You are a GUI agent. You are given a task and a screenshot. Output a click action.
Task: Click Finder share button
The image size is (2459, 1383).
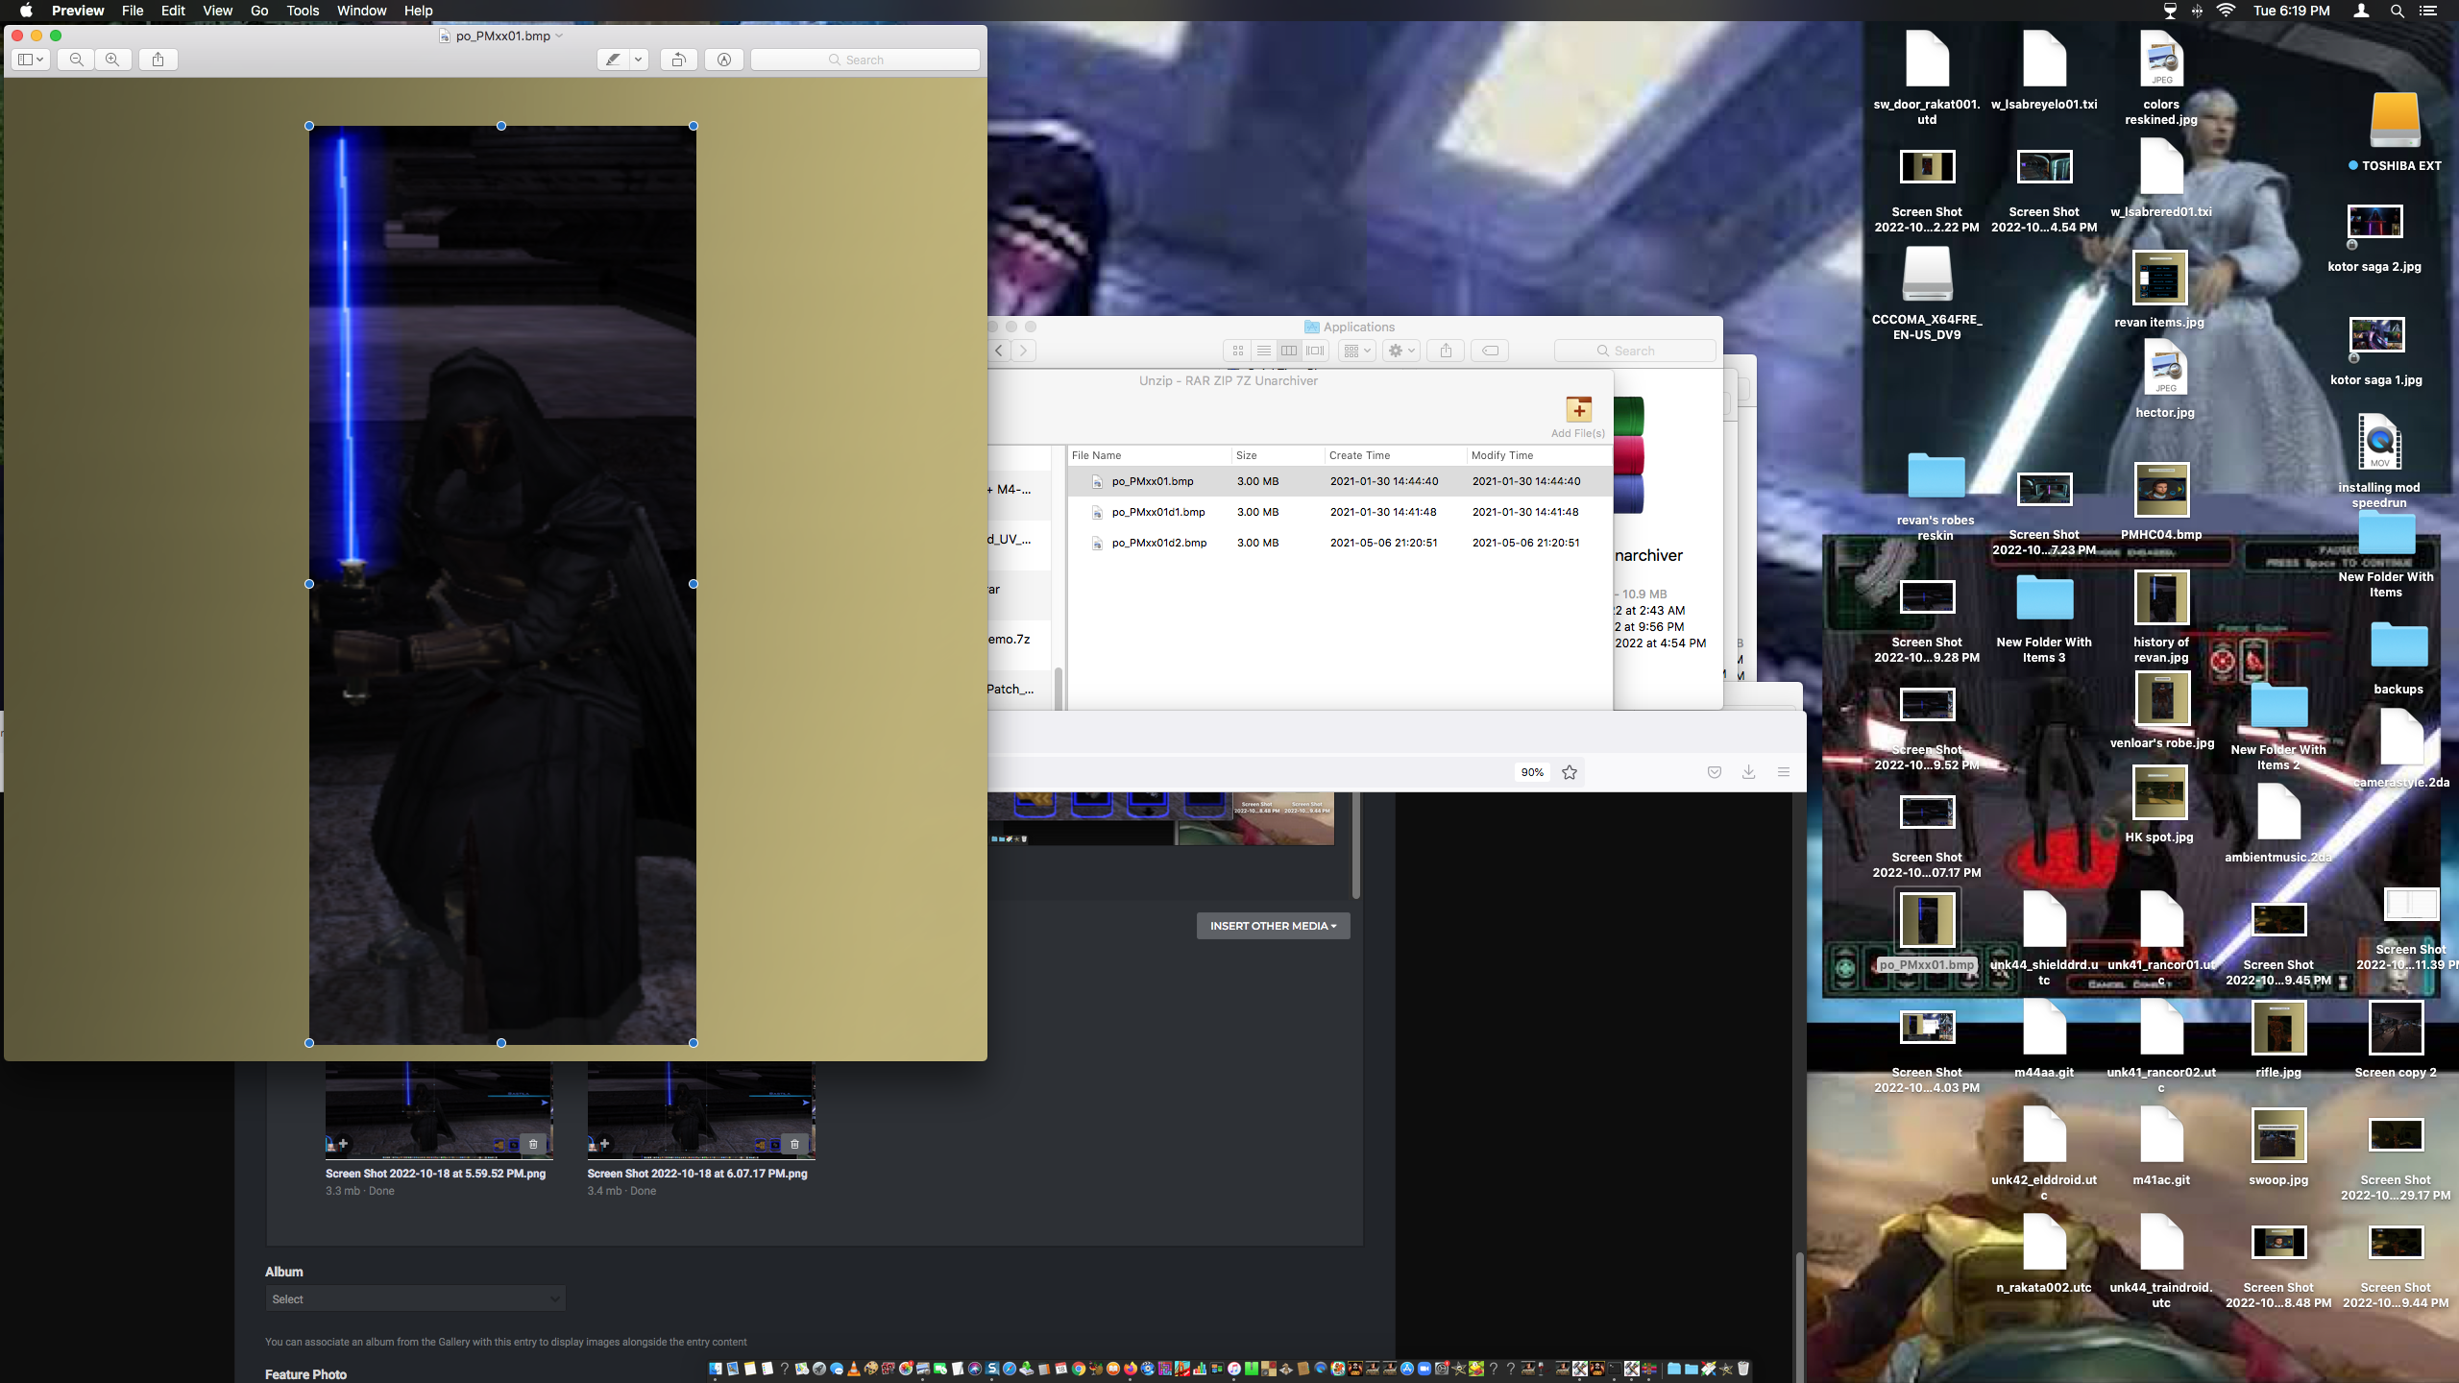[x=1446, y=351]
